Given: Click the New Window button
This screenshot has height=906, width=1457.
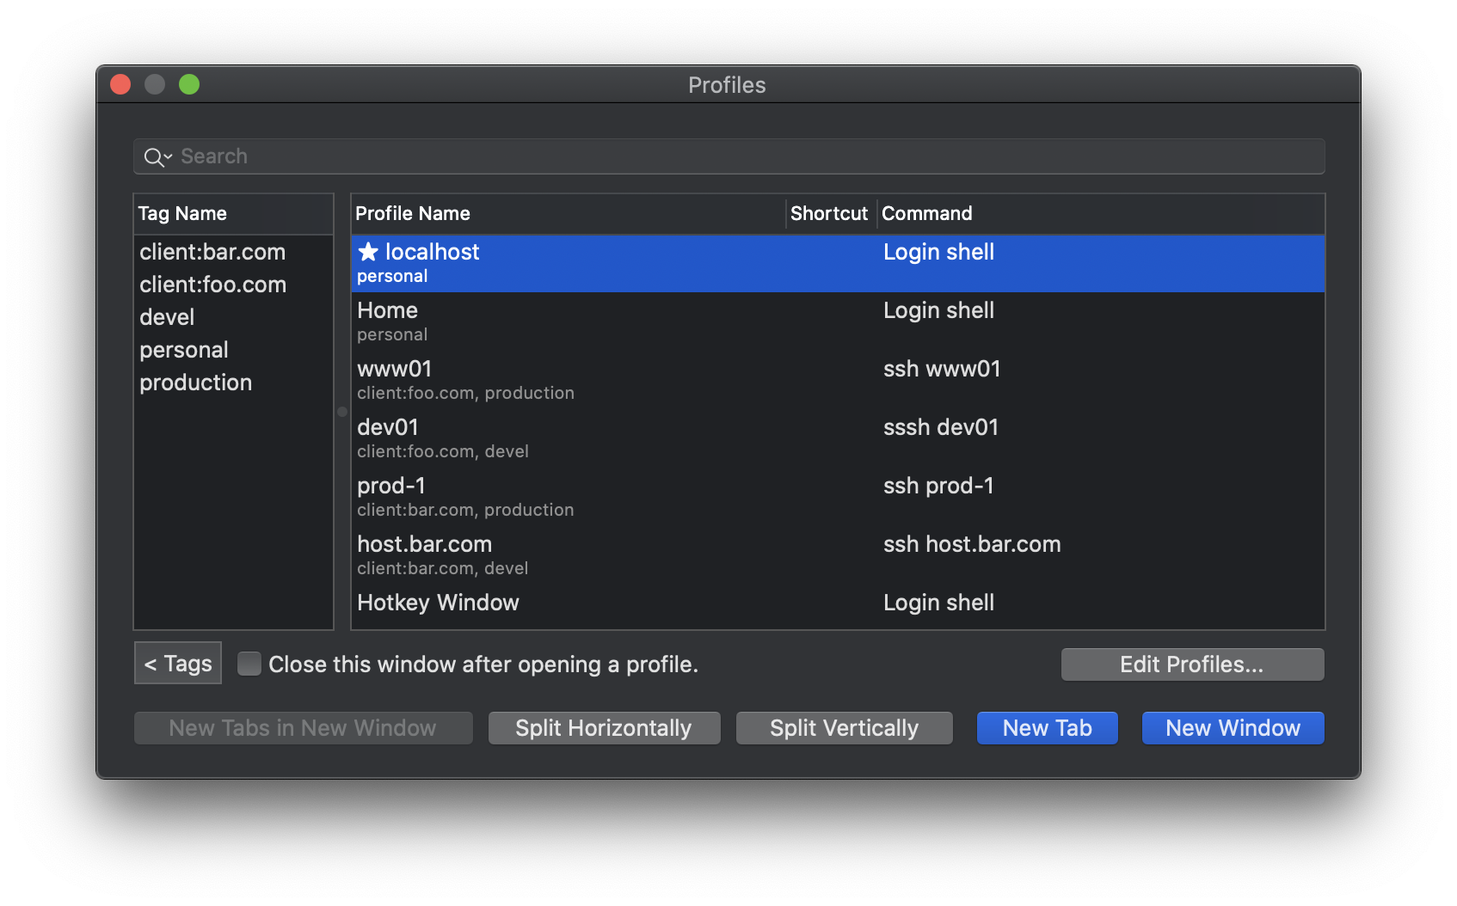Looking at the screenshot, I should tap(1233, 728).
